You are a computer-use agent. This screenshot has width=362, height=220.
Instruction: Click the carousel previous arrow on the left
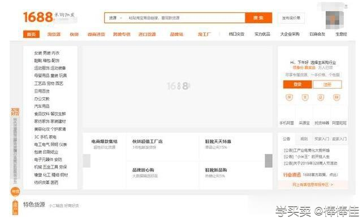[87, 161]
